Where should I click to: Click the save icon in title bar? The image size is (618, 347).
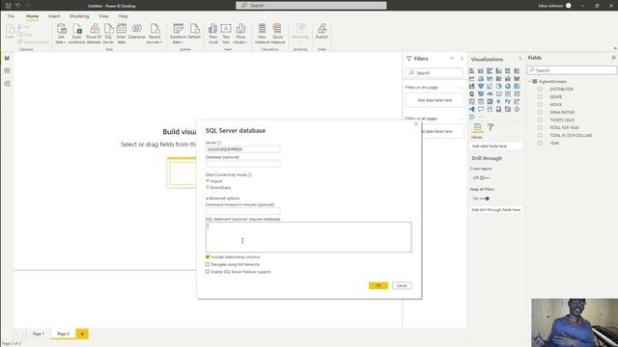click(9, 6)
